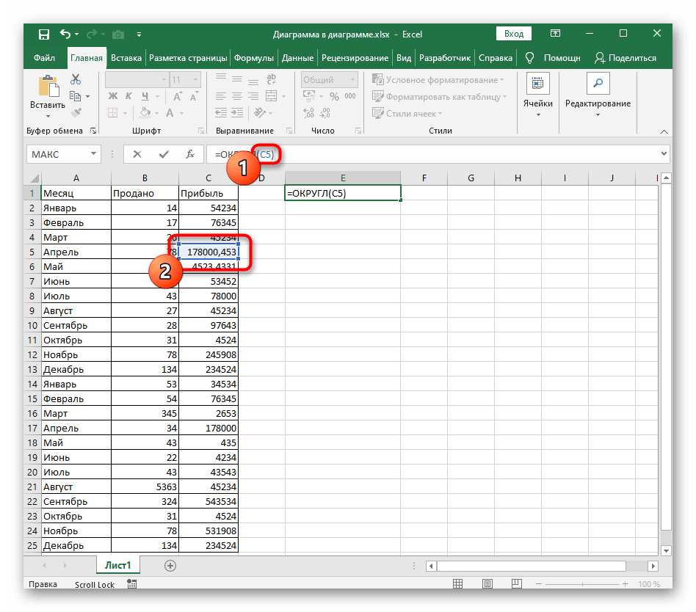The height and width of the screenshot is (612, 696).
Task: Add a new sheet with plus icon
Action: pyautogui.click(x=170, y=565)
